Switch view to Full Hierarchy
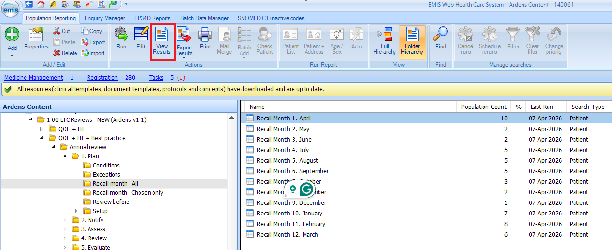 (384, 41)
